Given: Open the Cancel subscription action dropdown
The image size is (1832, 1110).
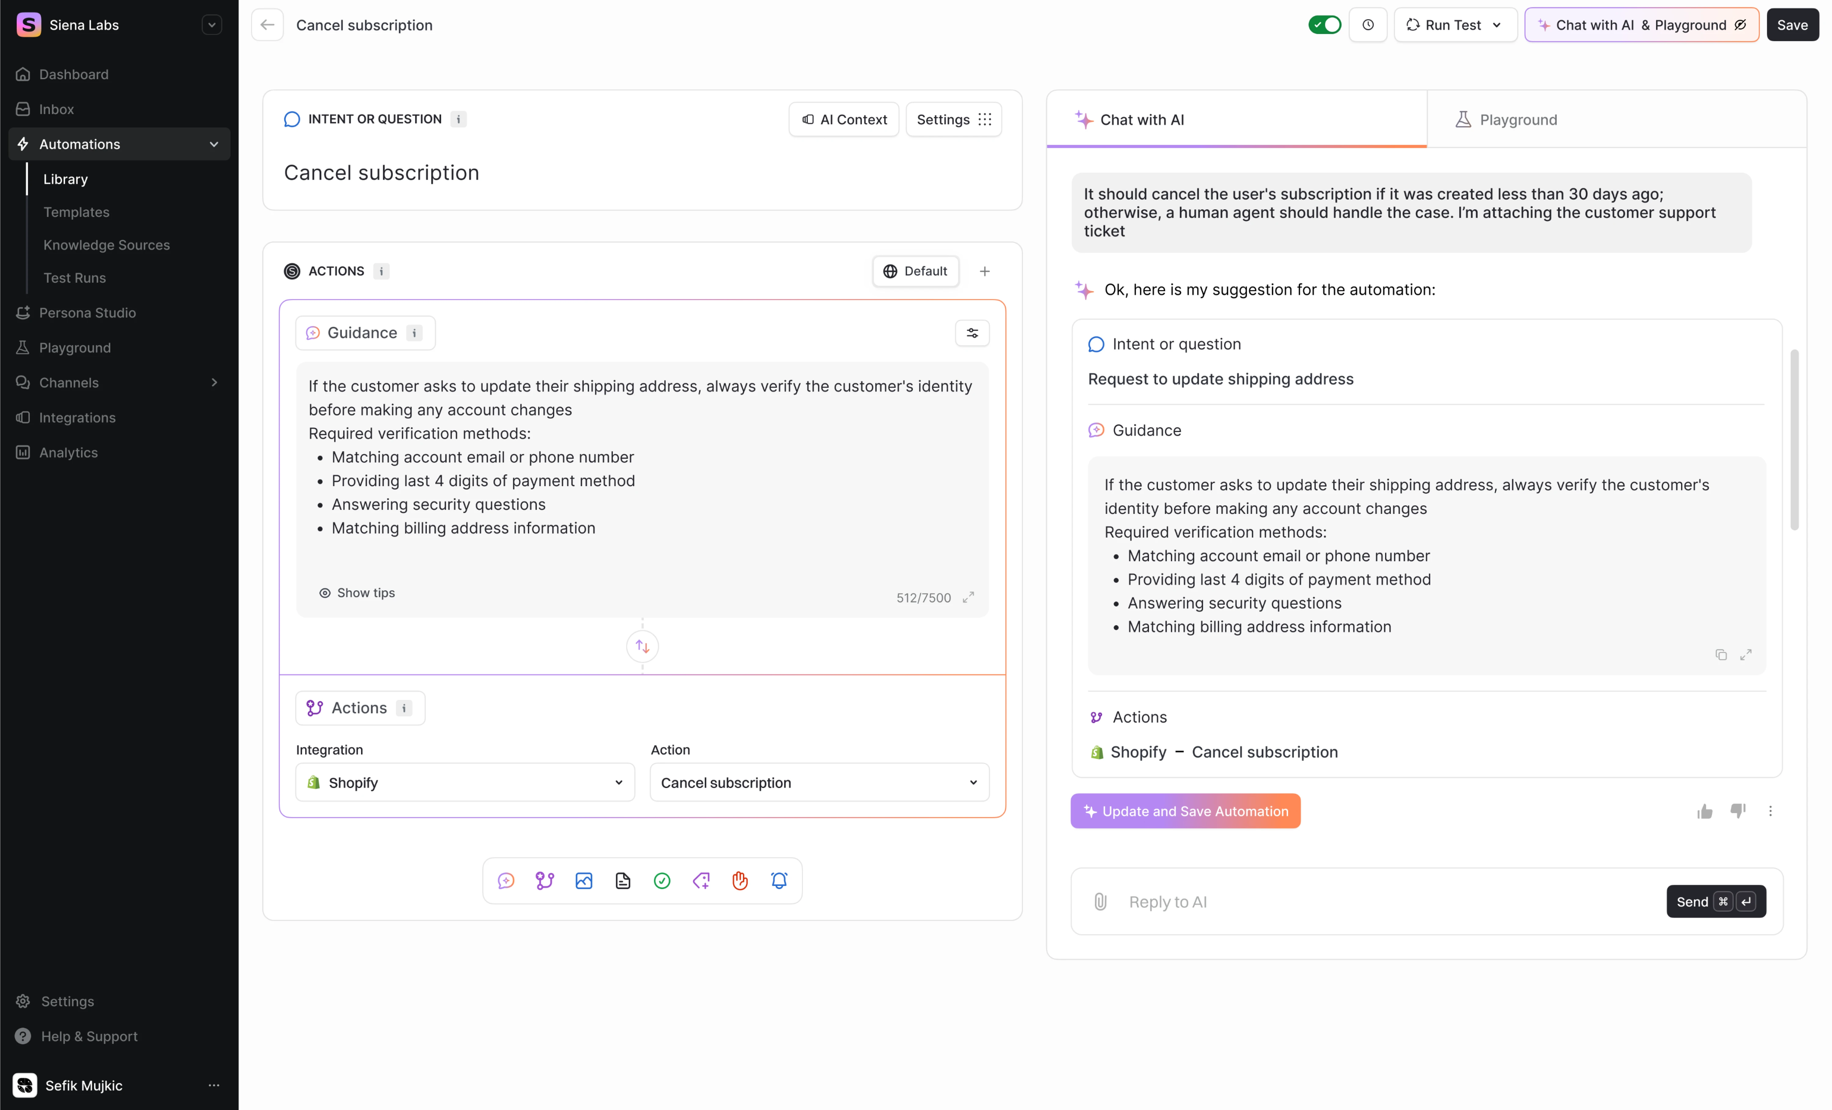Looking at the screenshot, I should 819,782.
